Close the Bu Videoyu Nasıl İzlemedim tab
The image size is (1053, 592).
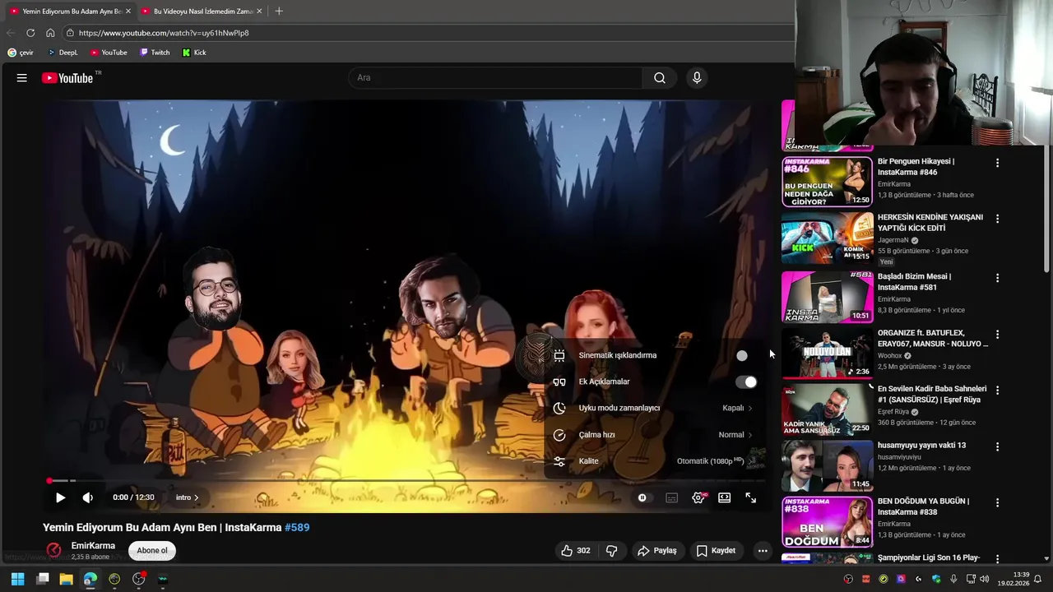pyautogui.click(x=260, y=12)
